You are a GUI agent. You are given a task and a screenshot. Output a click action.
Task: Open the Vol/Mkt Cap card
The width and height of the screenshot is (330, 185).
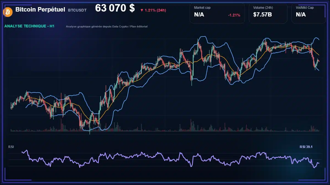coord(308,13)
